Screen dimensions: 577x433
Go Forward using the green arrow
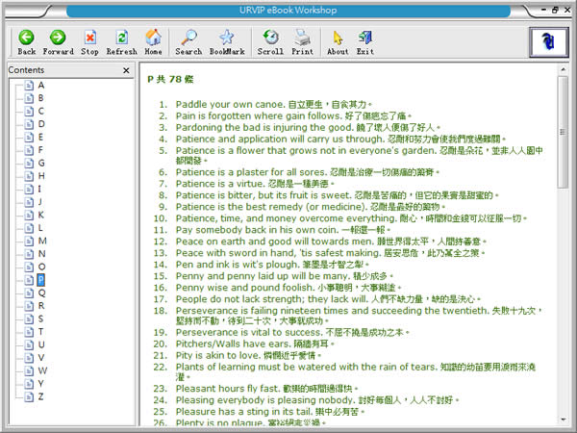[58, 40]
